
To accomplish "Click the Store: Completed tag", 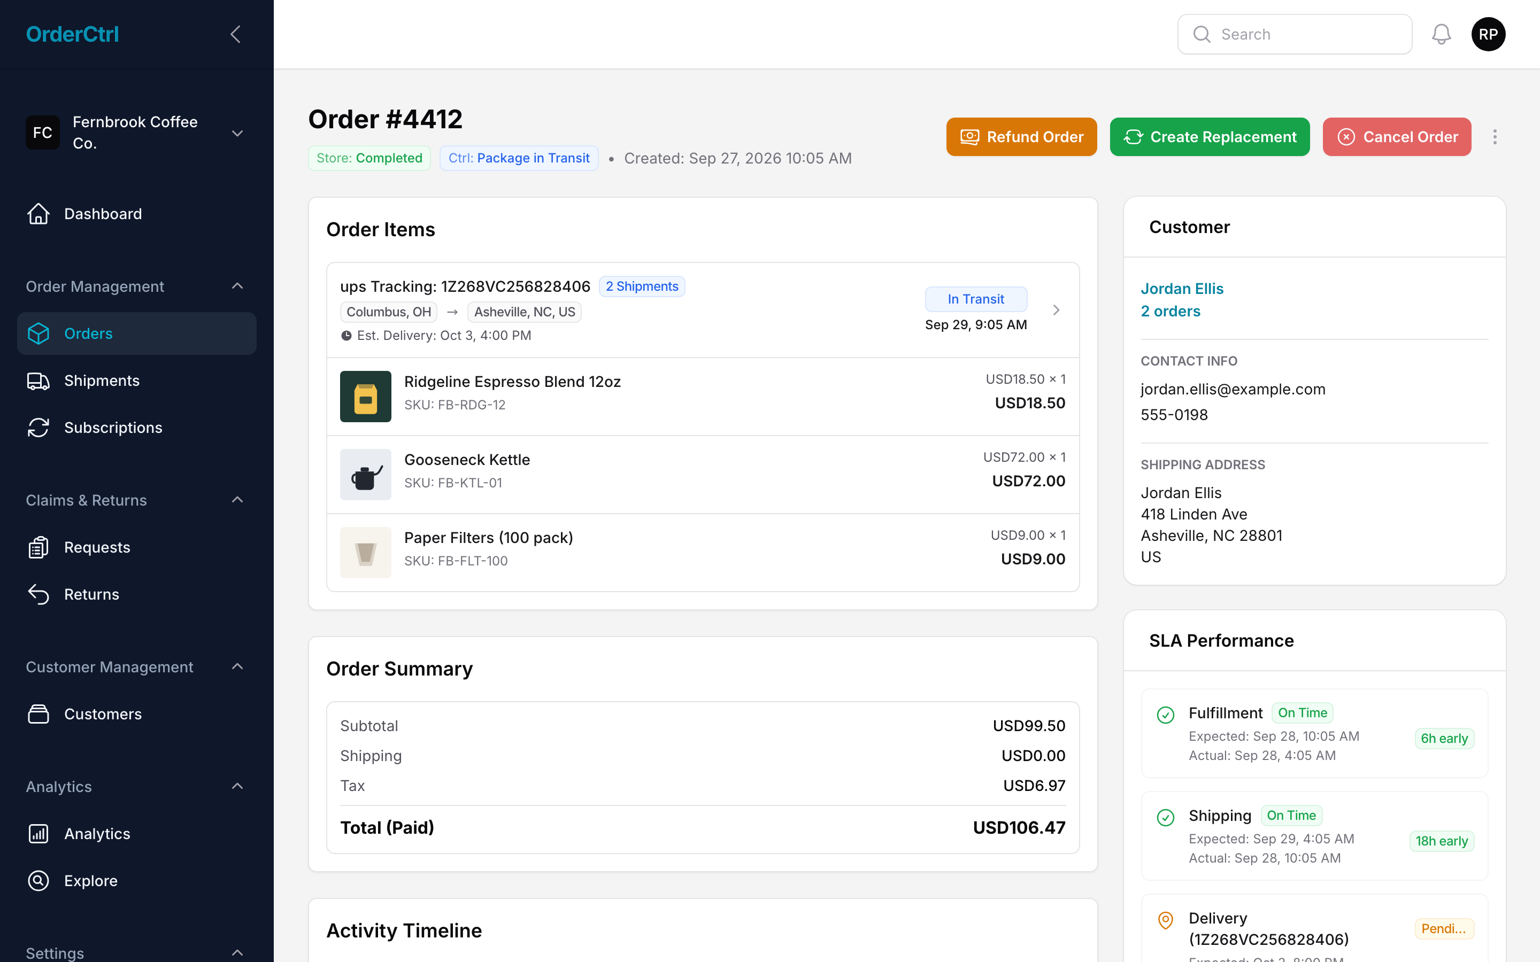I will (369, 158).
